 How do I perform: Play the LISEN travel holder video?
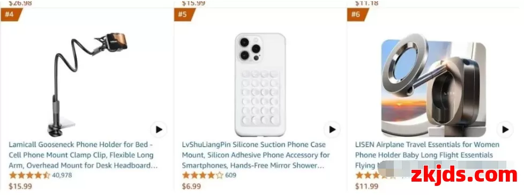pos(505,130)
